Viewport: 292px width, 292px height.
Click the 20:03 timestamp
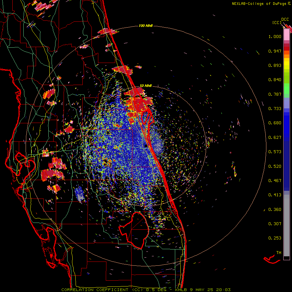coord(223,290)
